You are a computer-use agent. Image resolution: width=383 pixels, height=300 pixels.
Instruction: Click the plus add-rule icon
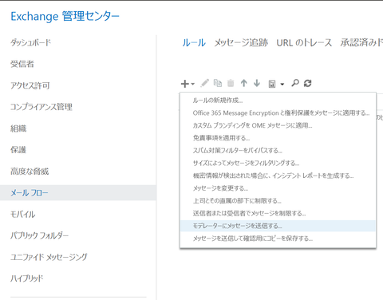coord(184,84)
